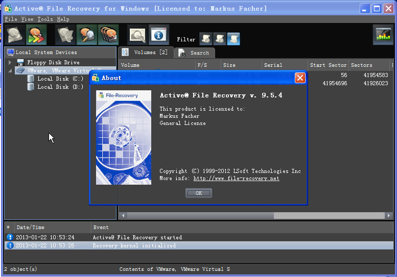397x277 pixels.
Task: Click the File-Recovery product image in About dialog
Action: [x=124, y=138]
